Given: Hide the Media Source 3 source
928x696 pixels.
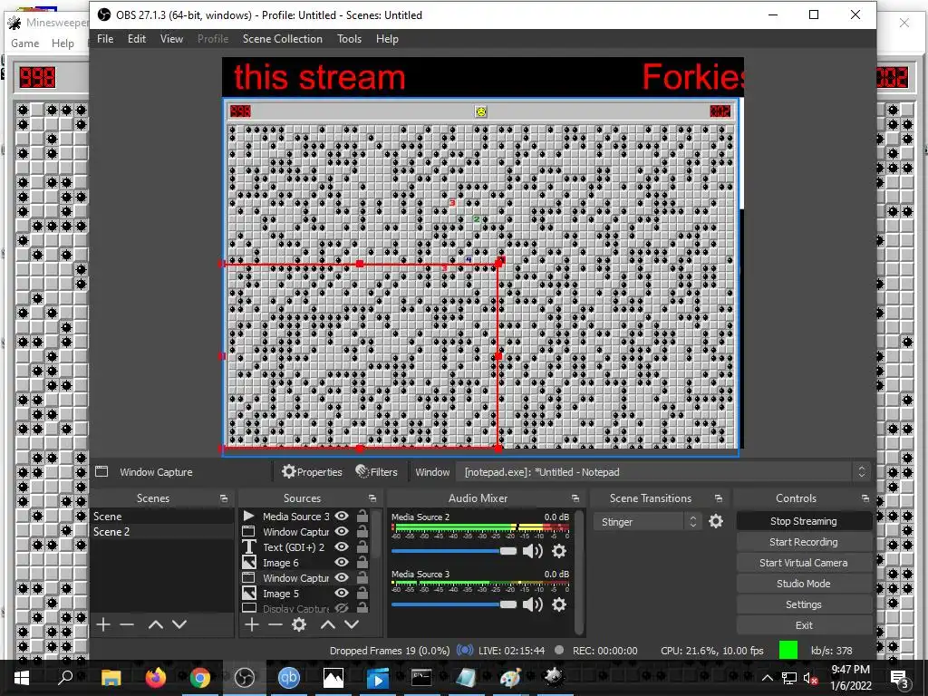Looking at the screenshot, I should (342, 516).
